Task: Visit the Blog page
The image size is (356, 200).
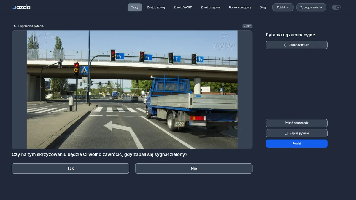Action: pos(263,7)
